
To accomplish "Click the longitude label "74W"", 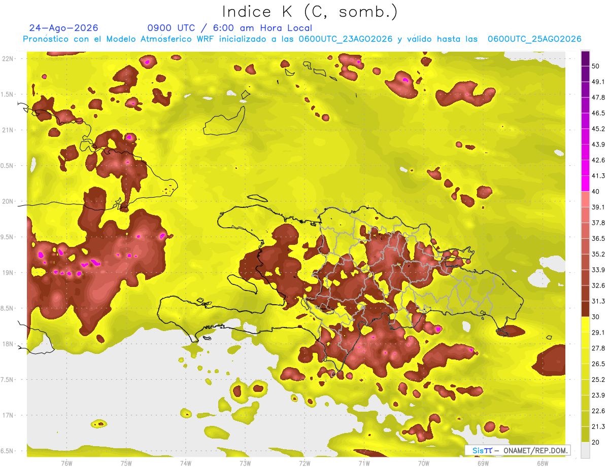I will (186, 463).
